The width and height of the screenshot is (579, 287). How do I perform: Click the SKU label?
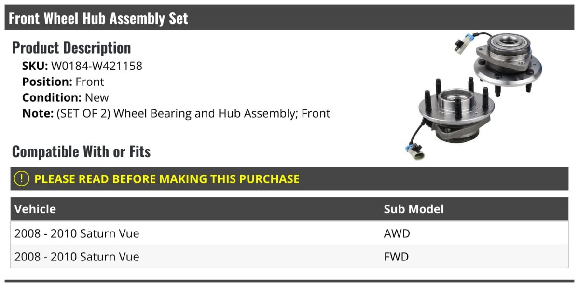(x=35, y=66)
